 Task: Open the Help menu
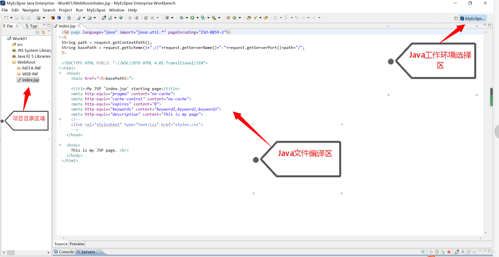click(x=133, y=10)
